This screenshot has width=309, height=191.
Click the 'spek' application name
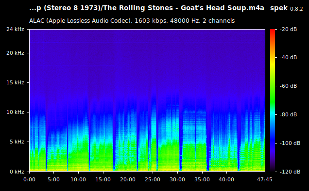click(x=279, y=8)
